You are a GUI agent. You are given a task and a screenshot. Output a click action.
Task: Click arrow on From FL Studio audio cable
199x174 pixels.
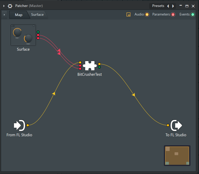click(x=54, y=94)
